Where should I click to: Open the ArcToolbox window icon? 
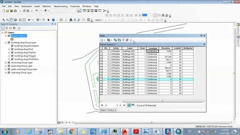click(96, 11)
